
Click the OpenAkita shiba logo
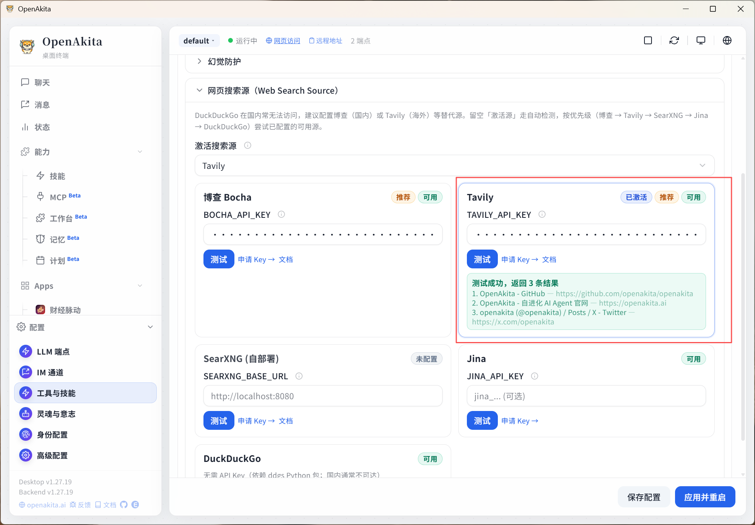pos(27,46)
